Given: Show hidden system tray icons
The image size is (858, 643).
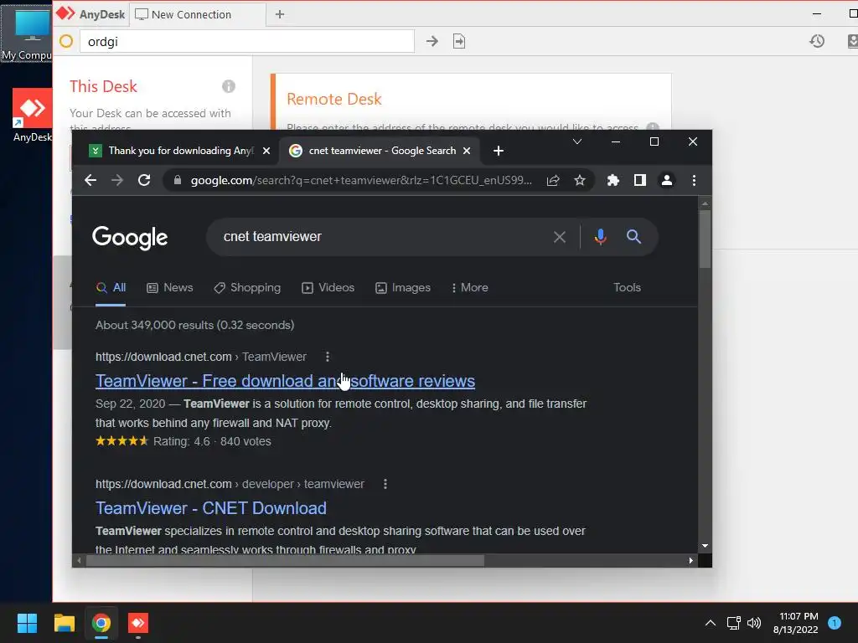Looking at the screenshot, I should click(711, 623).
